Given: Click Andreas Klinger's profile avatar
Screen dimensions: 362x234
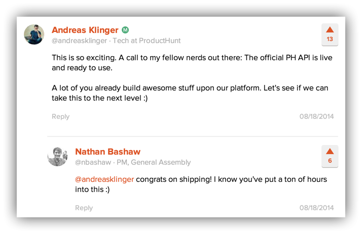Looking at the screenshot, I should [x=34, y=34].
